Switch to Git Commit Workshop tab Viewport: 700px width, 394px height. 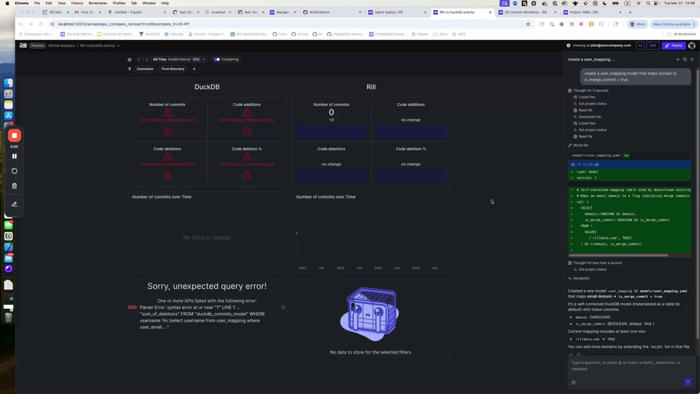[526, 12]
